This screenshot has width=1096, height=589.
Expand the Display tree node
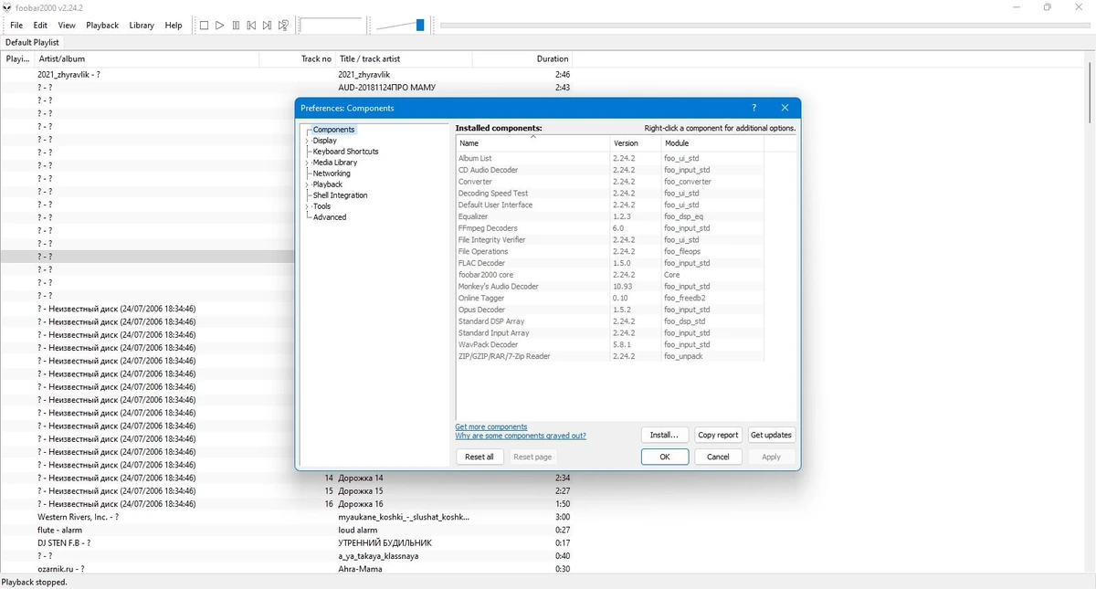pos(307,141)
